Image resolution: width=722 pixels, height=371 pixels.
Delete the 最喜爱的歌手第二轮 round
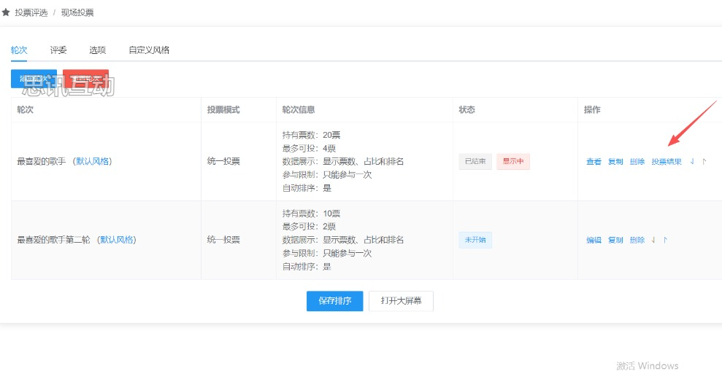(637, 240)
